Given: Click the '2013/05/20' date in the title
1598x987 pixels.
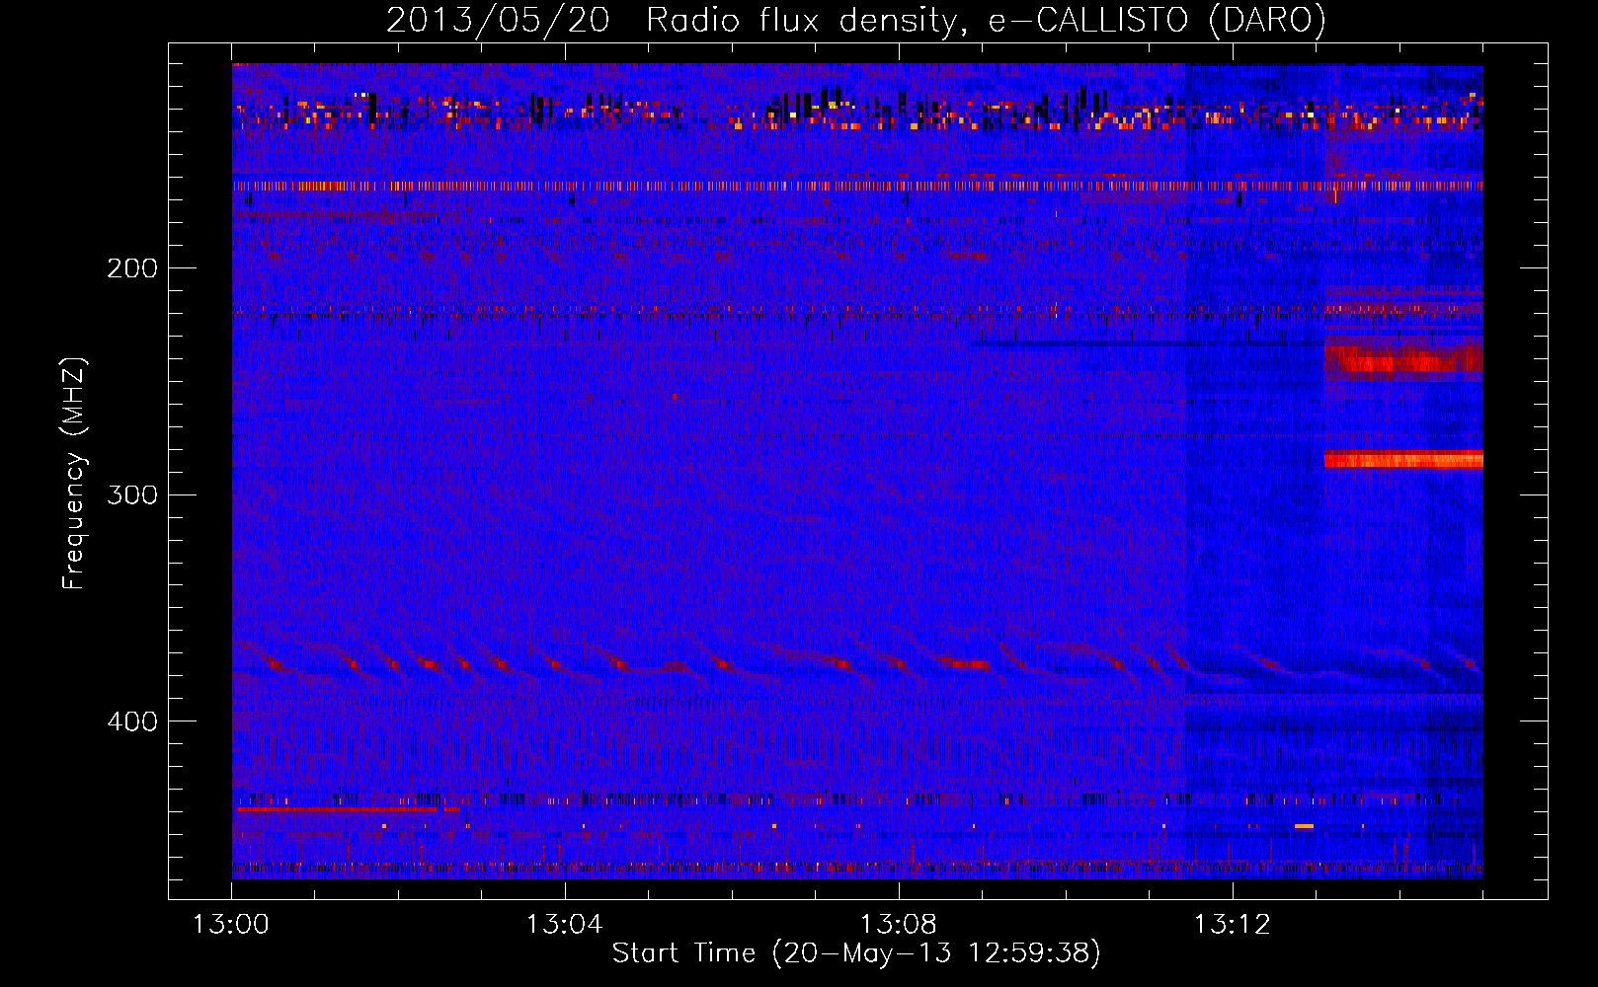Looking at the screenshot, I should [498, 20].
